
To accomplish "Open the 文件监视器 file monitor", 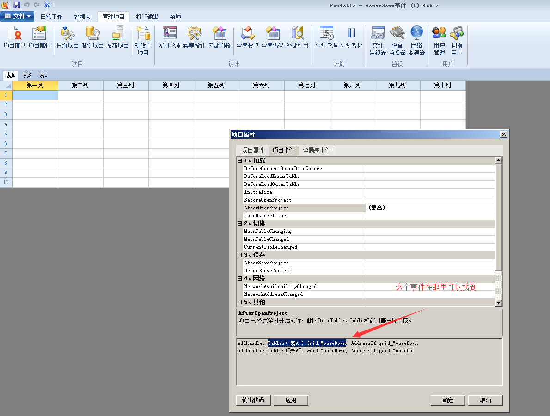I will pyautogui.click(x=378, y=41).
